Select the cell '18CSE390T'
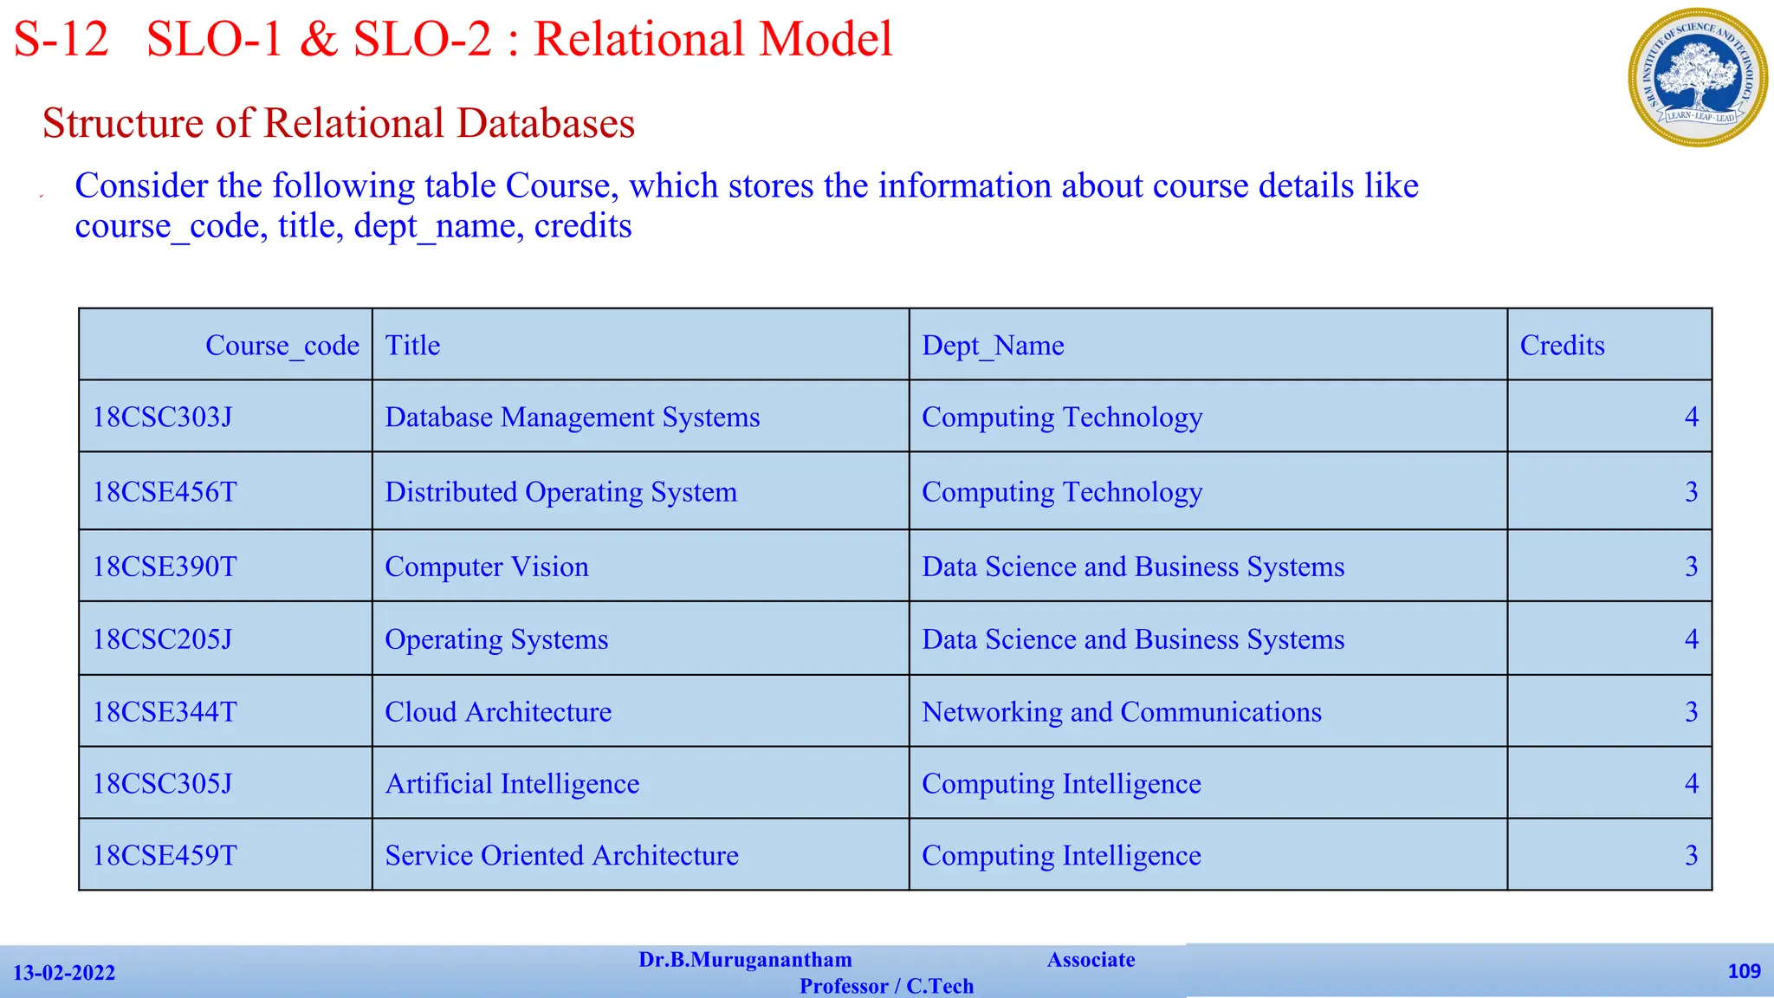The width and height of the screenshot is (1774, 998). pyautogui.click(x=225, y=566)
